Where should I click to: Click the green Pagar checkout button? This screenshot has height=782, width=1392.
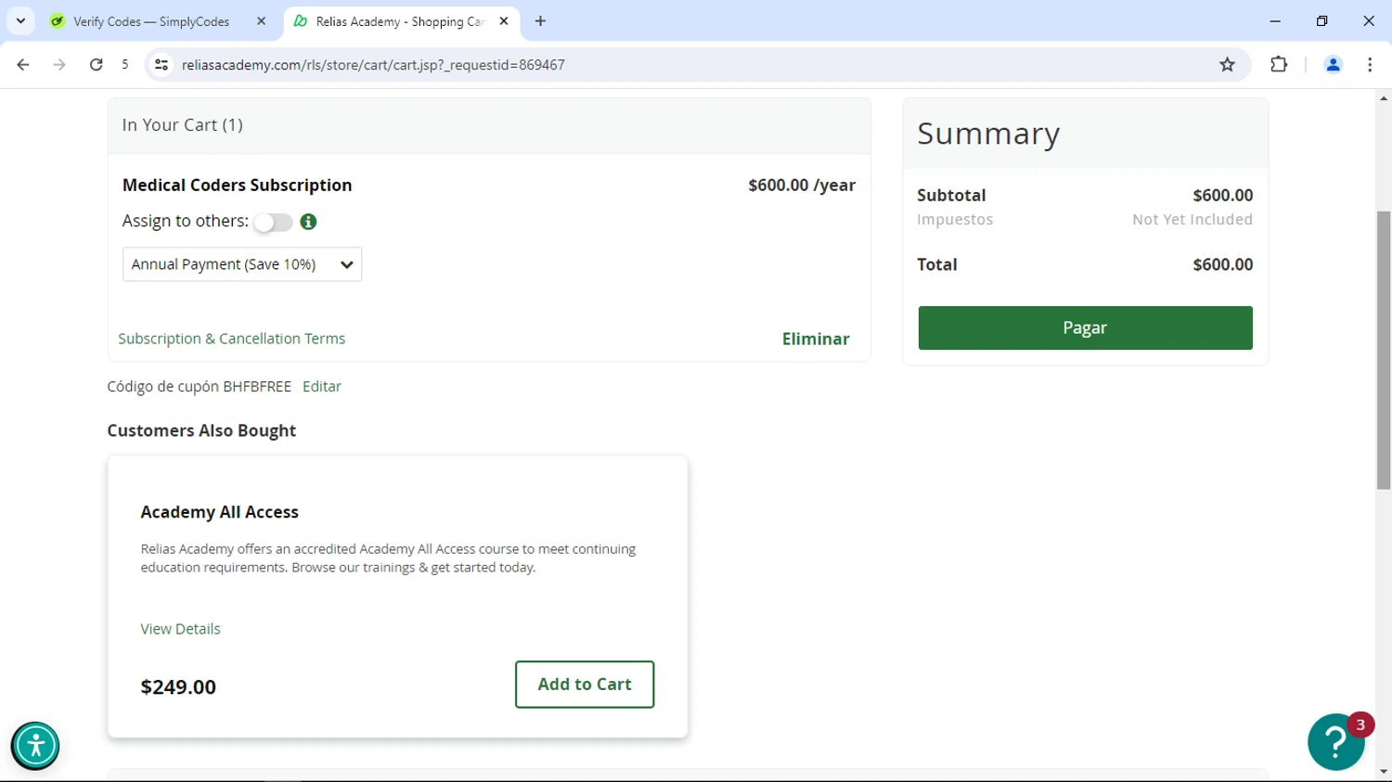1085,327
